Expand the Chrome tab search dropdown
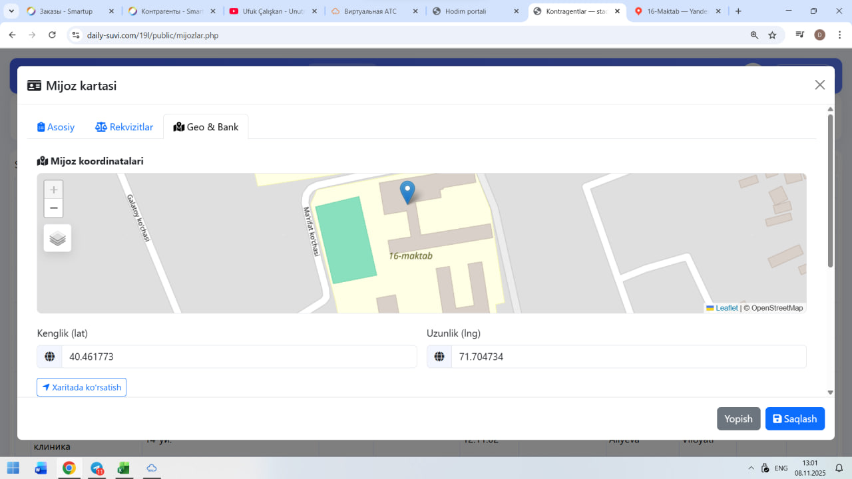Image resolution: width=852 pixels, height=479 pixels. [11, 11]
